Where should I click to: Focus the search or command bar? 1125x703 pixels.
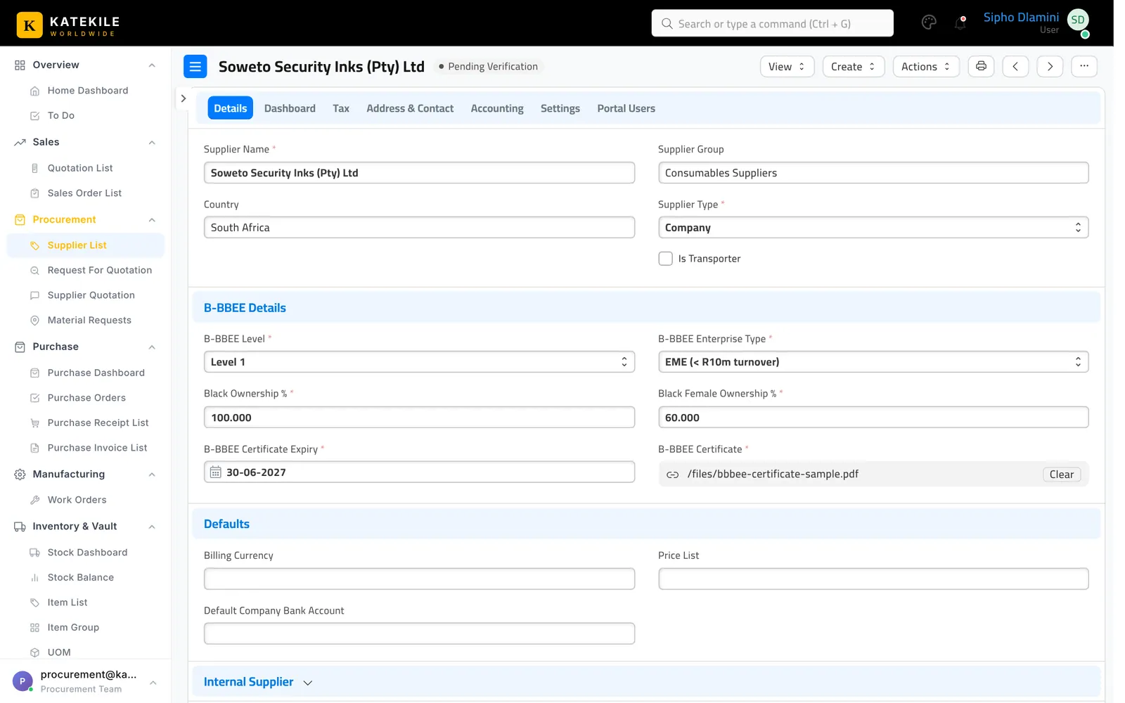point(772,23)
